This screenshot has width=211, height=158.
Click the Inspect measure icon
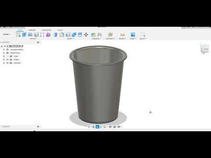click(122, 35)
